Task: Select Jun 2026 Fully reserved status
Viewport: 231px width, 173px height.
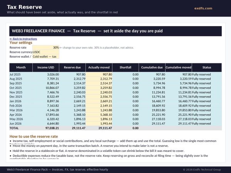Action: 207,123
